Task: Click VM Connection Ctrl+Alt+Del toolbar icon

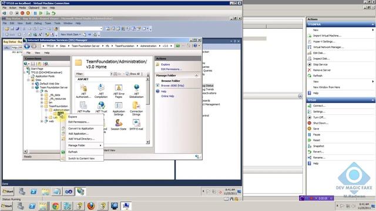Action: point(4,13)
